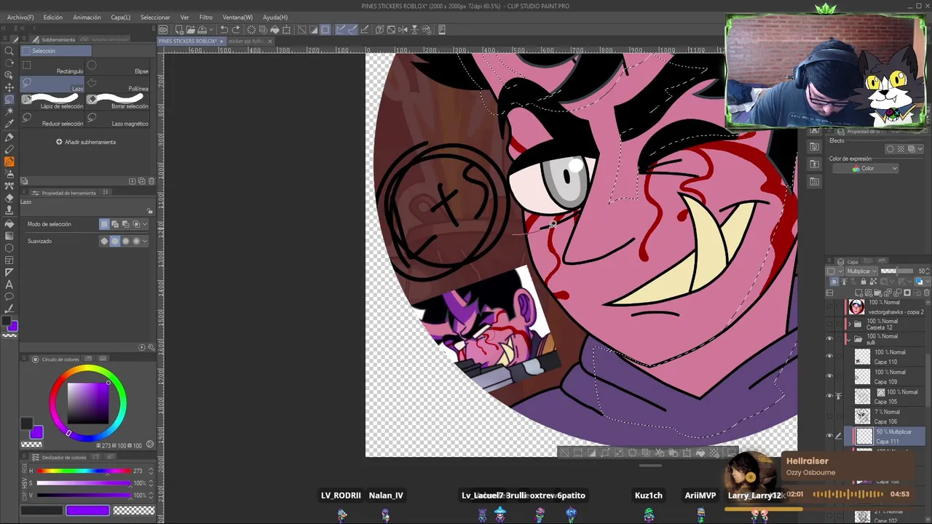Click the New document icon in command bar
This screenshot has height=524, width=932.
[178, 30]
